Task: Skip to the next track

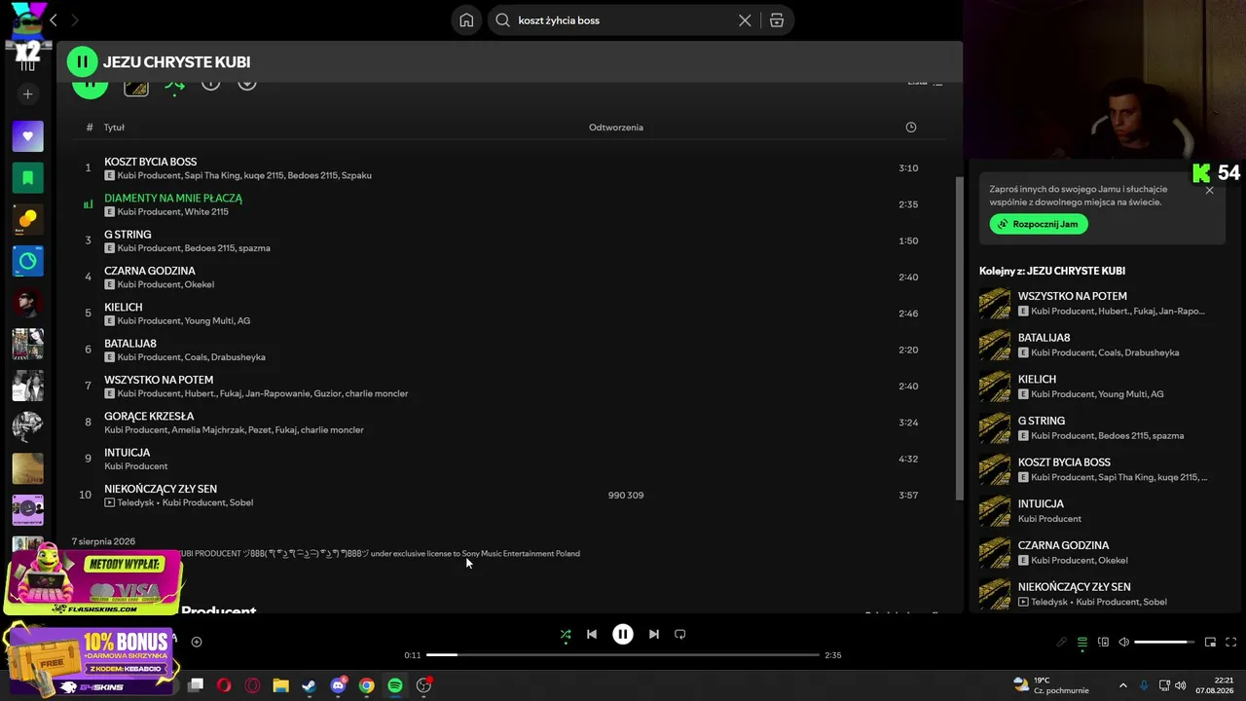Action: [x=654, y=634]
